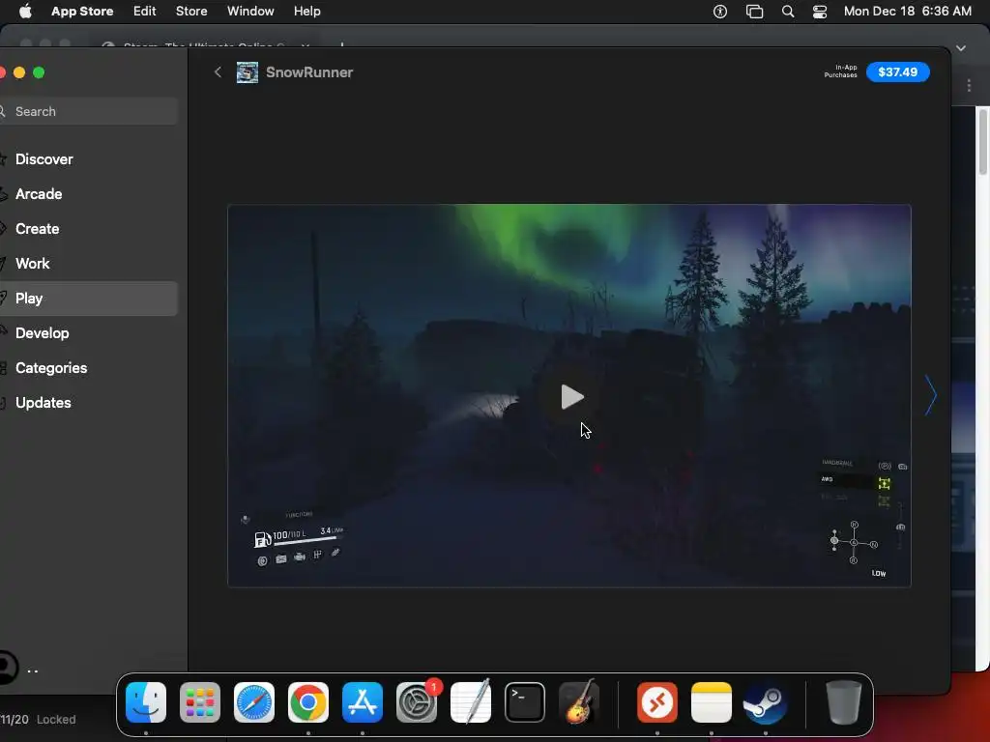This screenshot has height=742, width=990.
Task: Open the App Store menu
Action: pyautogui.click(x=82, y=11)
